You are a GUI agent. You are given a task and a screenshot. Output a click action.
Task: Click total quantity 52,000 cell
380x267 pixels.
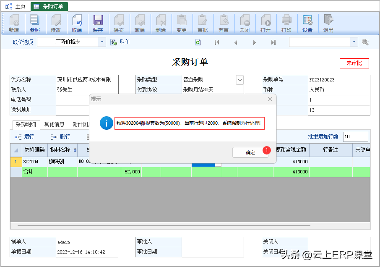tap(131, 172)
